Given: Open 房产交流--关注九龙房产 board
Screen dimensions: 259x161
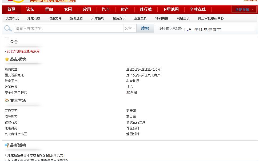Looking at the screenshot, I should [143, 75].
